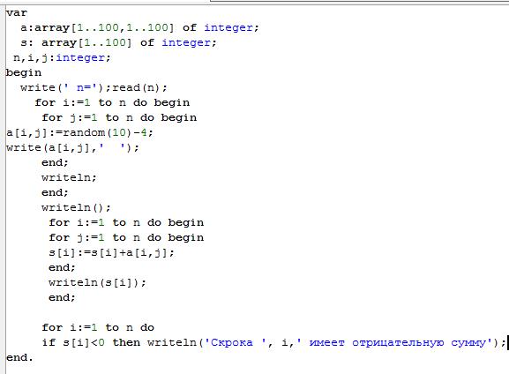Click the 'integer' type in the a:array declaration

pyautogui.click(x=228, y=27)
